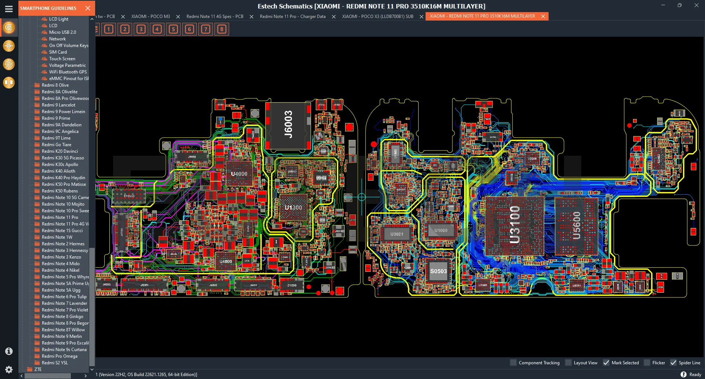The height and width of the screenshot is (379, 705).
Task: Open the circuit chip sidebar icon
Action: coord(9,64)
